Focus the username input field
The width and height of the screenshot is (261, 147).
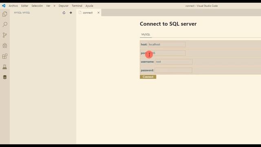pyautogui.click(x=174, y=62)
